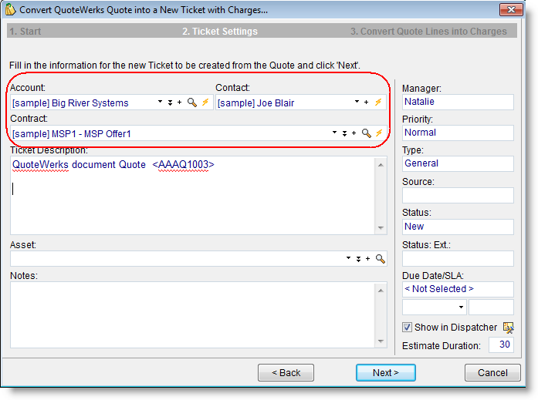
Task: Open the Contact dropdown list
Action: tap(357, 103)
